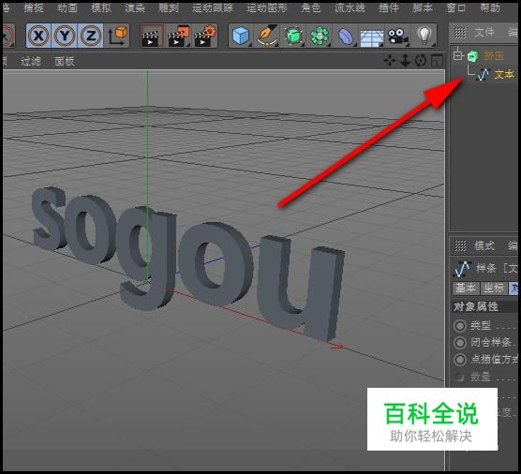Render to Picture Viewer icon

pyautogui.click(x=179, y=37)
